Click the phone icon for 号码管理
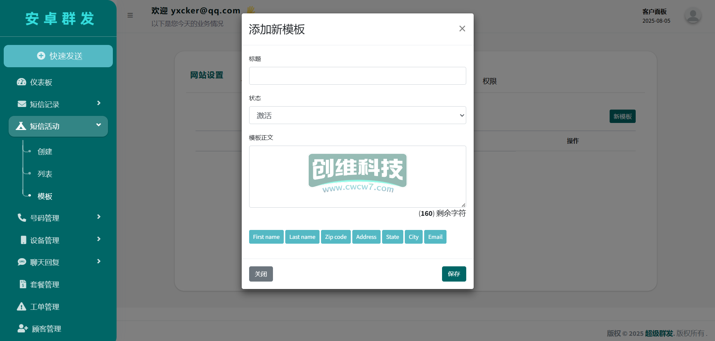This screenshot has height=341, width=715. click(22, 218)
